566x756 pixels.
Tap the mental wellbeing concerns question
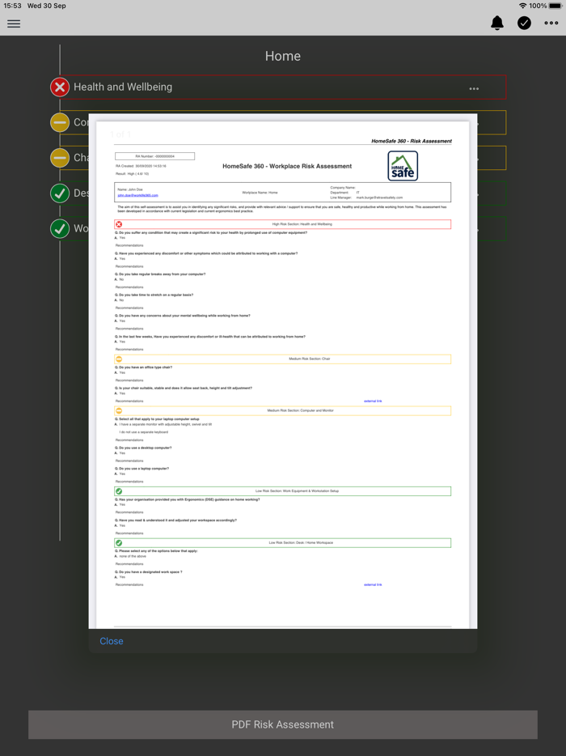coord(183,316)
